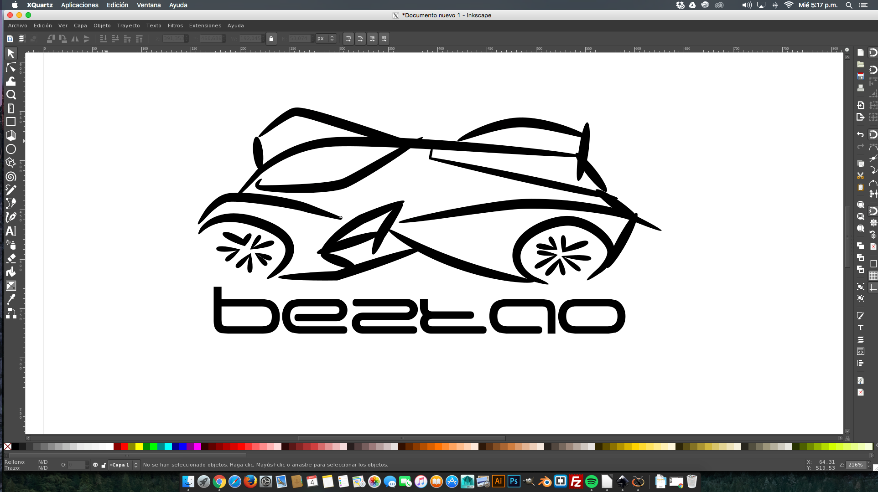The width and height of the screenshot is (878, 492).
Task: Lock the current layer Capa 1
Action: tap(104, 465)
